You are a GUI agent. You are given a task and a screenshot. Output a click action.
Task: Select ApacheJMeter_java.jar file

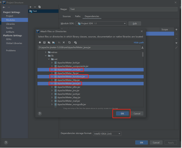(x=90, y=83)
